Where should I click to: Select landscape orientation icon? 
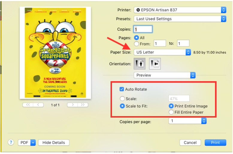pyautogui.click(x=155, y=64)
